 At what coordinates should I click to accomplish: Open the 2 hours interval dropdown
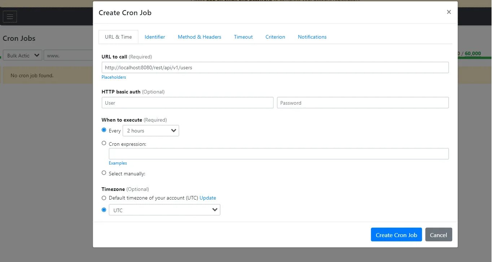click(151, 131)
